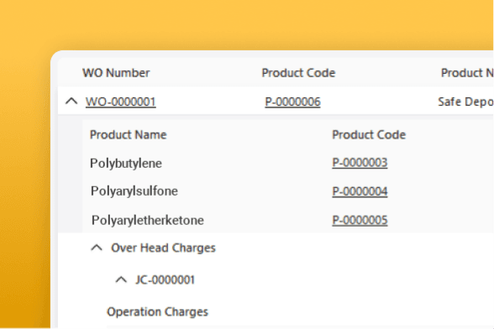Select the WO Number column header

click(x=116, y=73)
